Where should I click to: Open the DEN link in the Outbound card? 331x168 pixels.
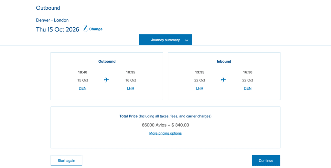click(82, 88)
